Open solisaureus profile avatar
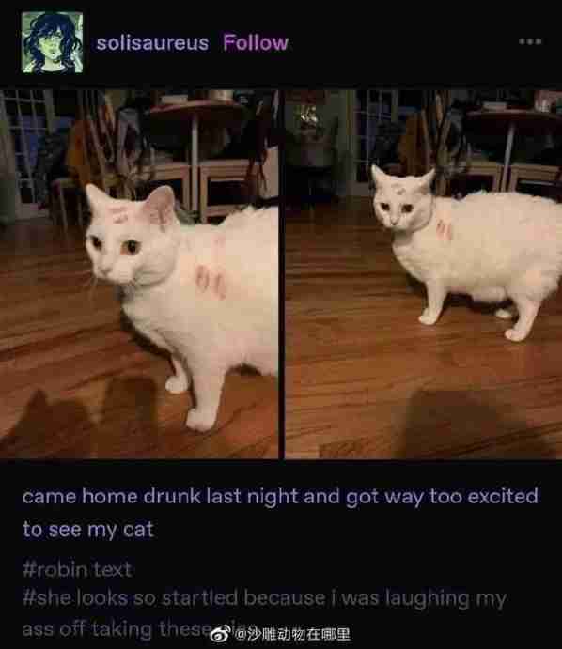 53,42
